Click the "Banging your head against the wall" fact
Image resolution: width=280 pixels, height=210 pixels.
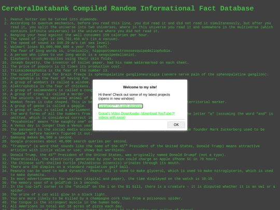[x=79, y=35]
